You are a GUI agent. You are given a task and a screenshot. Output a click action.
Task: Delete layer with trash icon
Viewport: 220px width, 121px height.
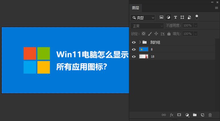tap(210, 115)
